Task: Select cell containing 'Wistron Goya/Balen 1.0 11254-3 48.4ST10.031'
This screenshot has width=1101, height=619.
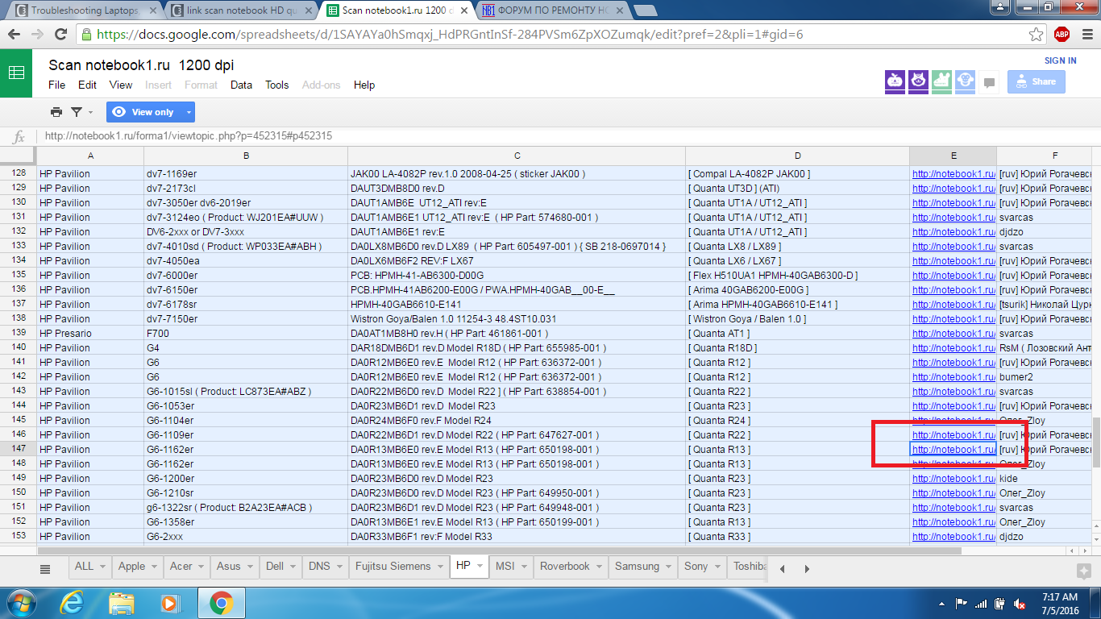Action: 517,318
